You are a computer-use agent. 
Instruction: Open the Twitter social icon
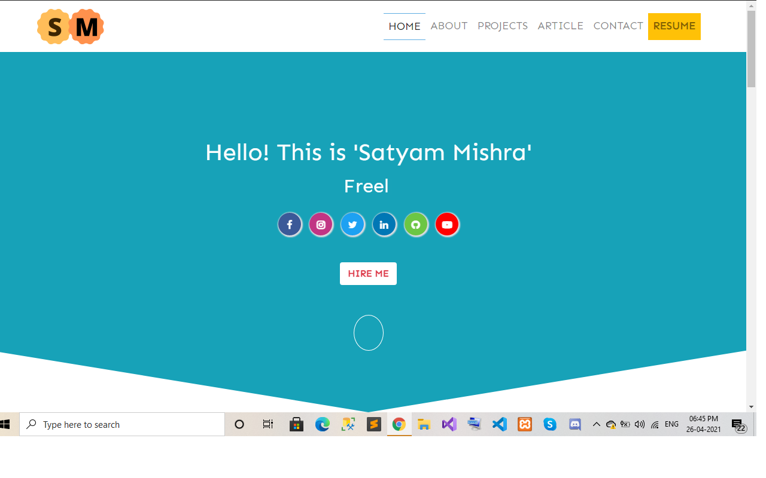point(352,225)
